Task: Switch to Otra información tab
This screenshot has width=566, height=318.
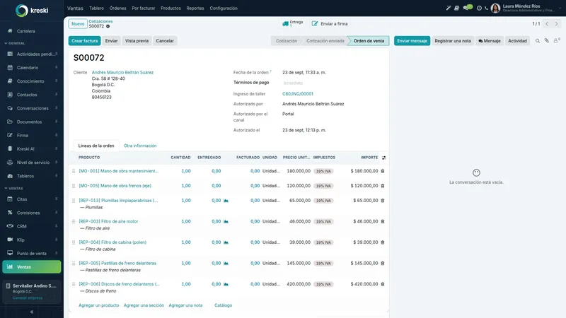Action: tap(140, 146)
